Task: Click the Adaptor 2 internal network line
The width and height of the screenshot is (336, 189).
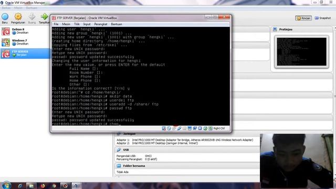Action: click(x=157, y=143)
